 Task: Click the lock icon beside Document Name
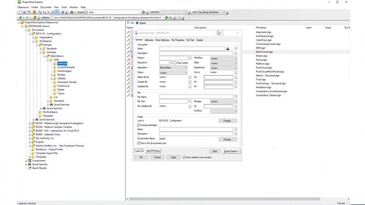[228, 48]
